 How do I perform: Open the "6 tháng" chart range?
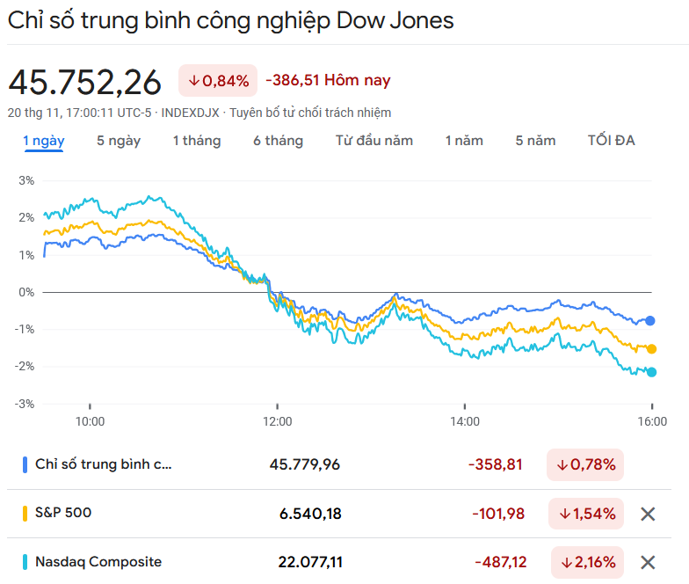(279, 141)
